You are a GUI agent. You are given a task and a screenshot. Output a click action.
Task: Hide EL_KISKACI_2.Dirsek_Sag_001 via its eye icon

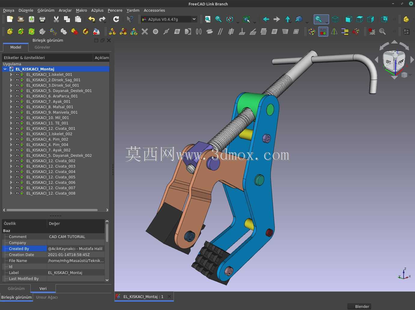(x=17, y=80)
